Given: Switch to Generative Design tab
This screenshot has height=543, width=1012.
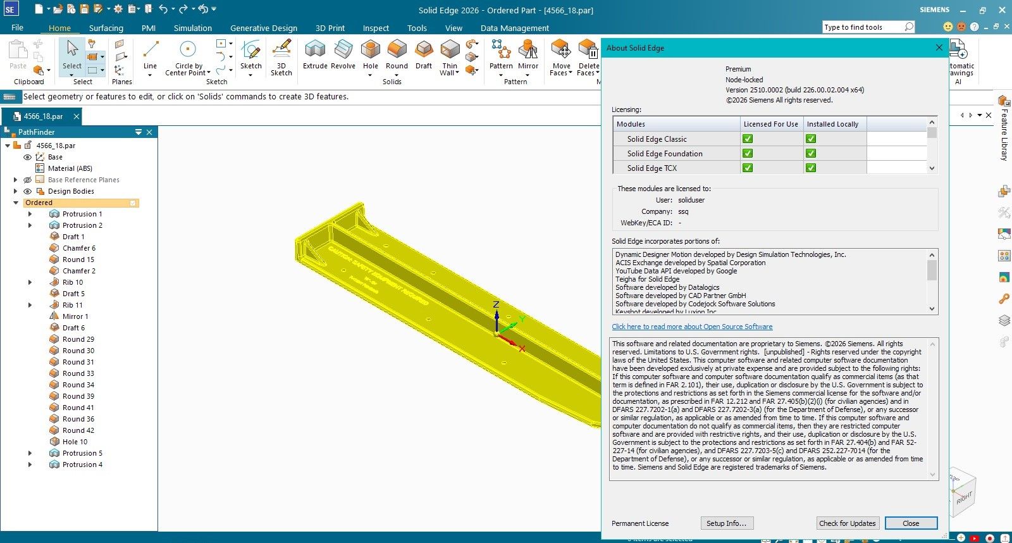Looking at the screenshot, I should click(264, 28).
